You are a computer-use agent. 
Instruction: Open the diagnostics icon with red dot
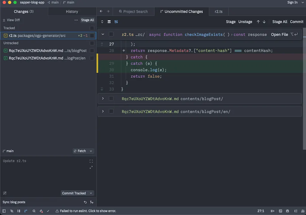tap(41, 211)
